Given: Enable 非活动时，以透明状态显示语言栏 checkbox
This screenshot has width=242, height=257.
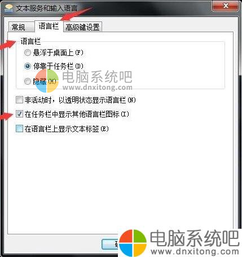Looking at the screenshot, I should (19, 100).
